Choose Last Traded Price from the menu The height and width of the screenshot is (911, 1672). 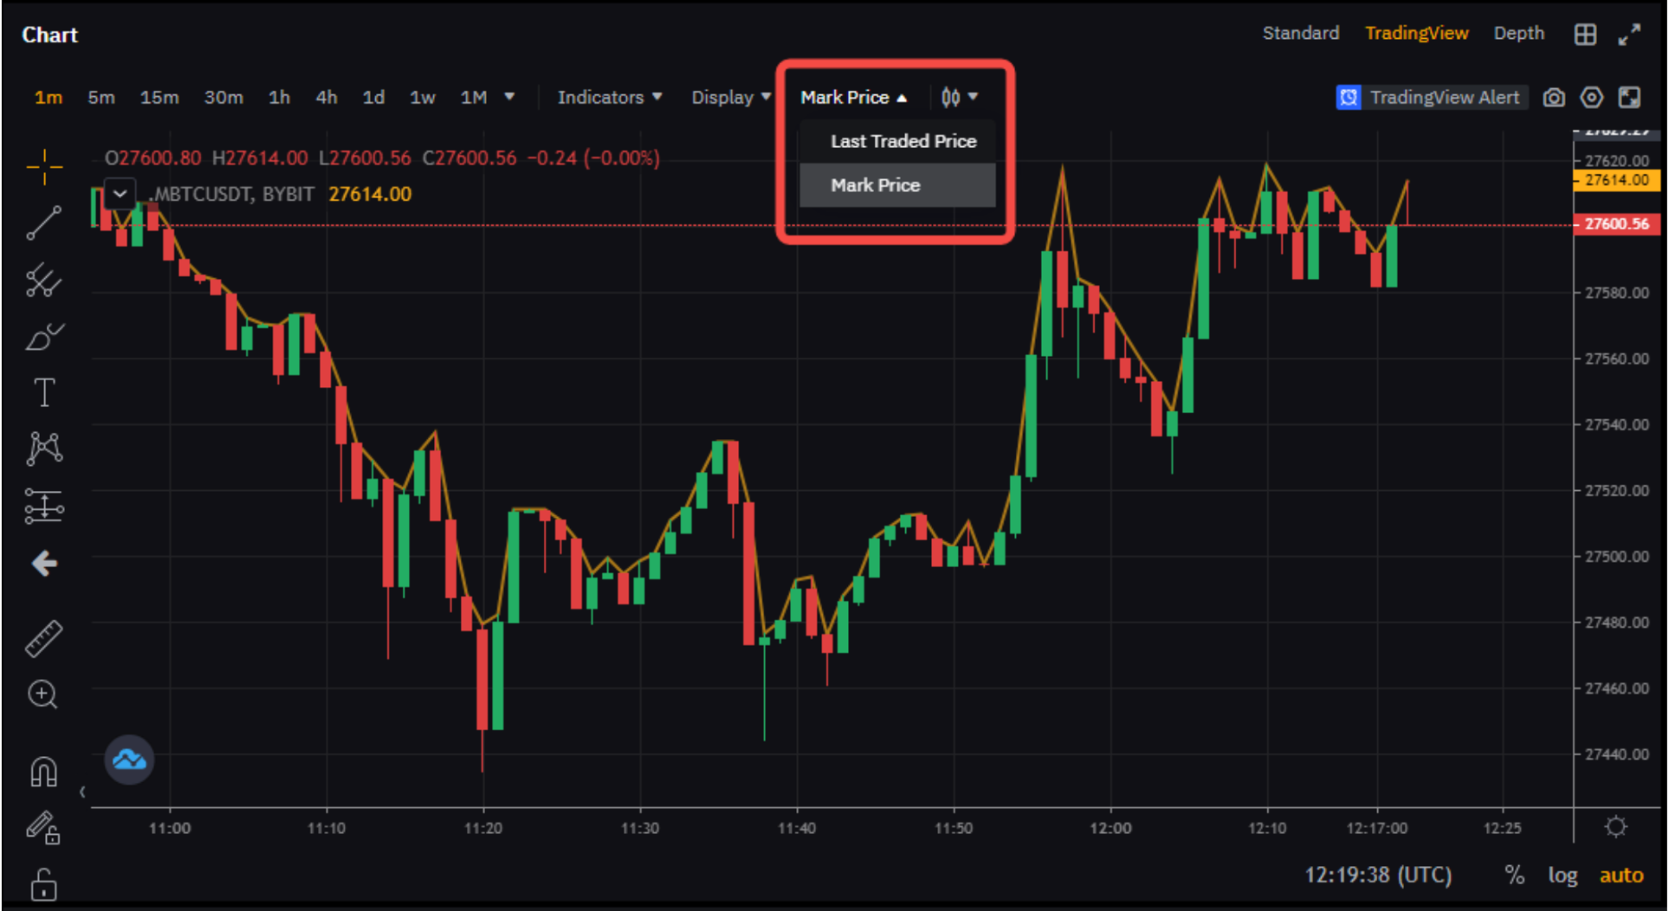click(x=903, y=141)
